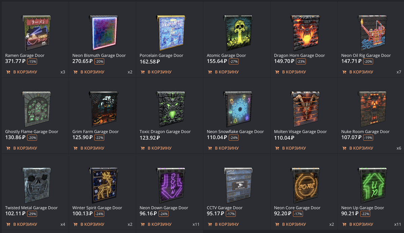Screen dimensions: 404x233
Task: Click the -29% discount badge on Twisted Metal
Action: (x=32, y=214)
